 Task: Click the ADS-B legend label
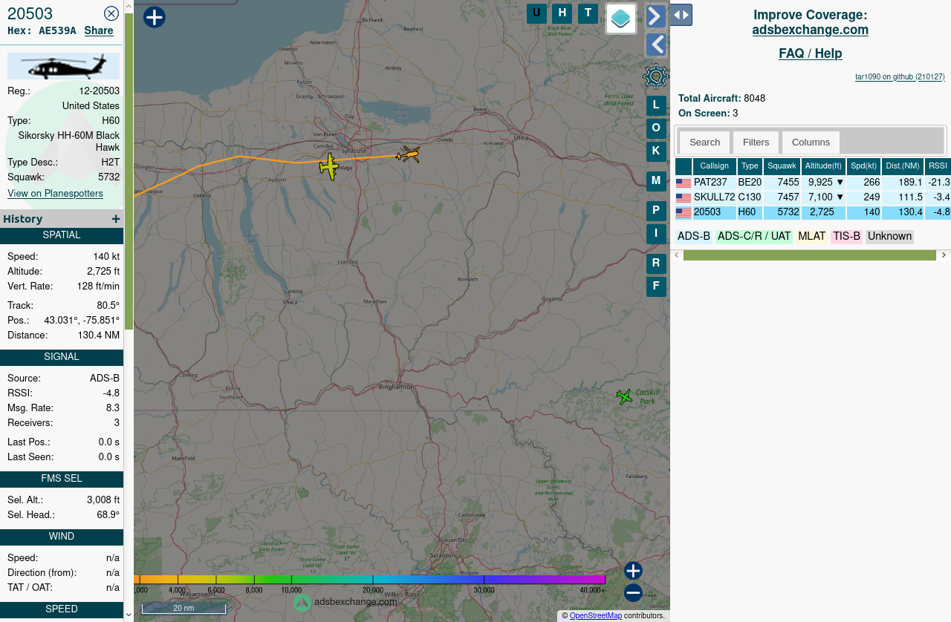coord(694,237)
